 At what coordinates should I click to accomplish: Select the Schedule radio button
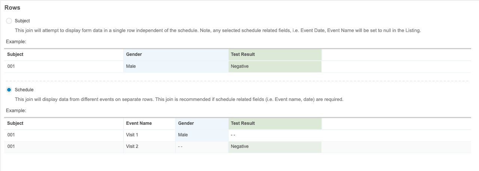point(9,90)
